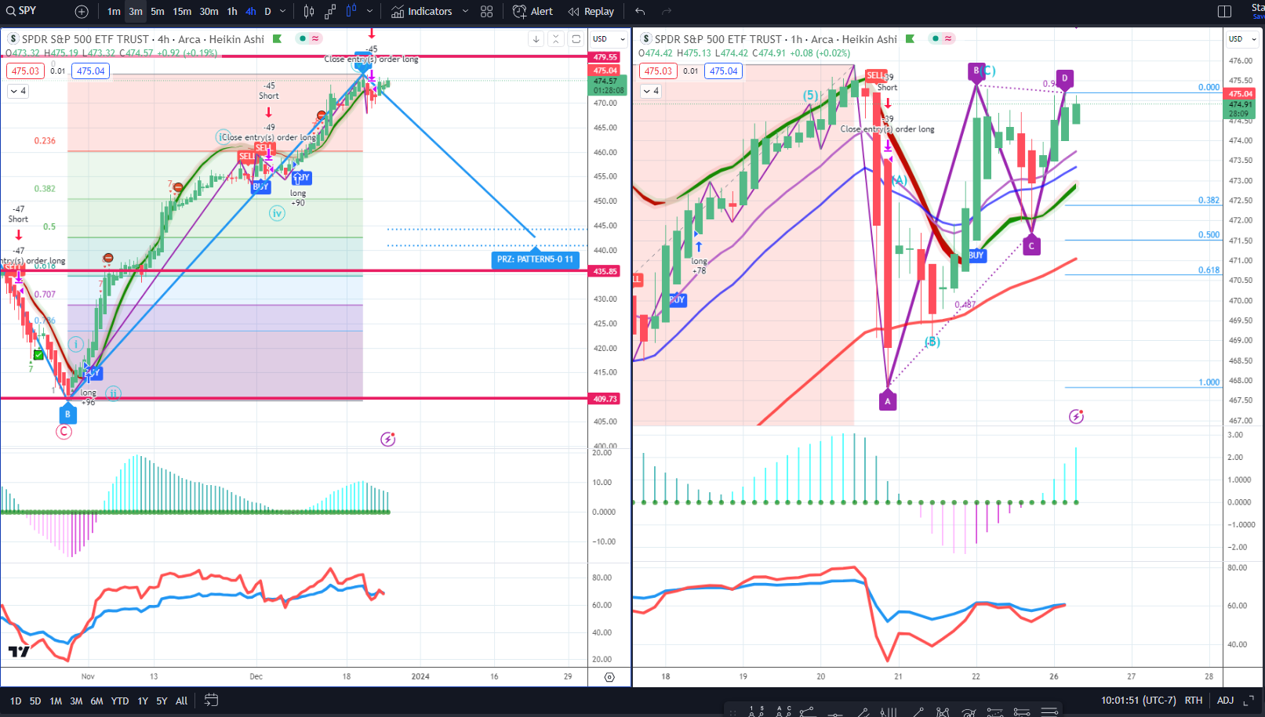Click the red 475.03 sell button on 4h chart
The image size is (1265, 717).
(25, 71)
